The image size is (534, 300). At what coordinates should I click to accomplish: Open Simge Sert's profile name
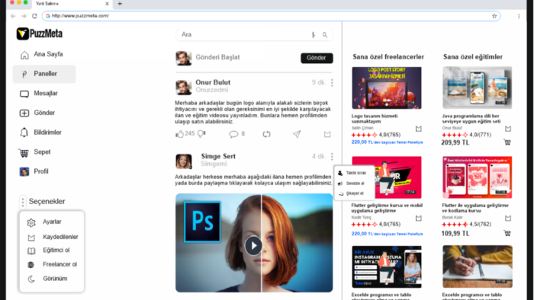tap(218, 156)
